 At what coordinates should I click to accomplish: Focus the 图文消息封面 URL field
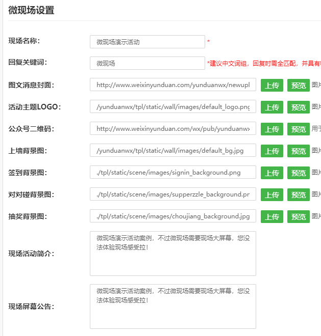pyautogui.click(x=172, y=85)
